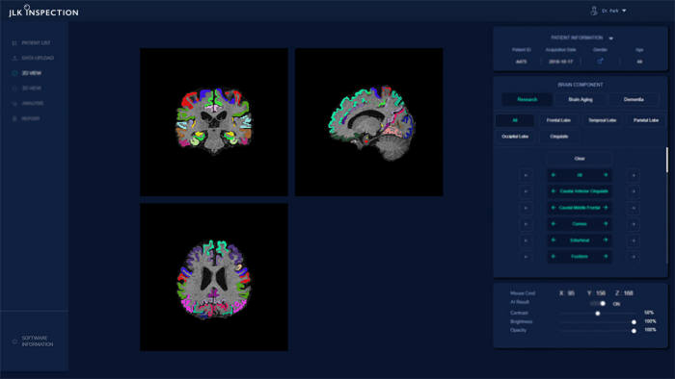Select the 2D View sidebar icon
675x379 pixels.
pyautogui.click(x=14, y=73)
